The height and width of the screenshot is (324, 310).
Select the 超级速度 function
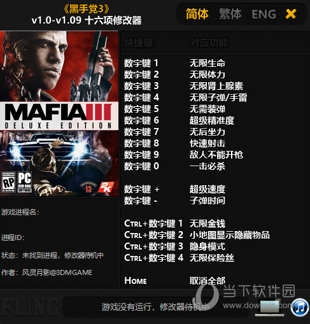point(208,189)
